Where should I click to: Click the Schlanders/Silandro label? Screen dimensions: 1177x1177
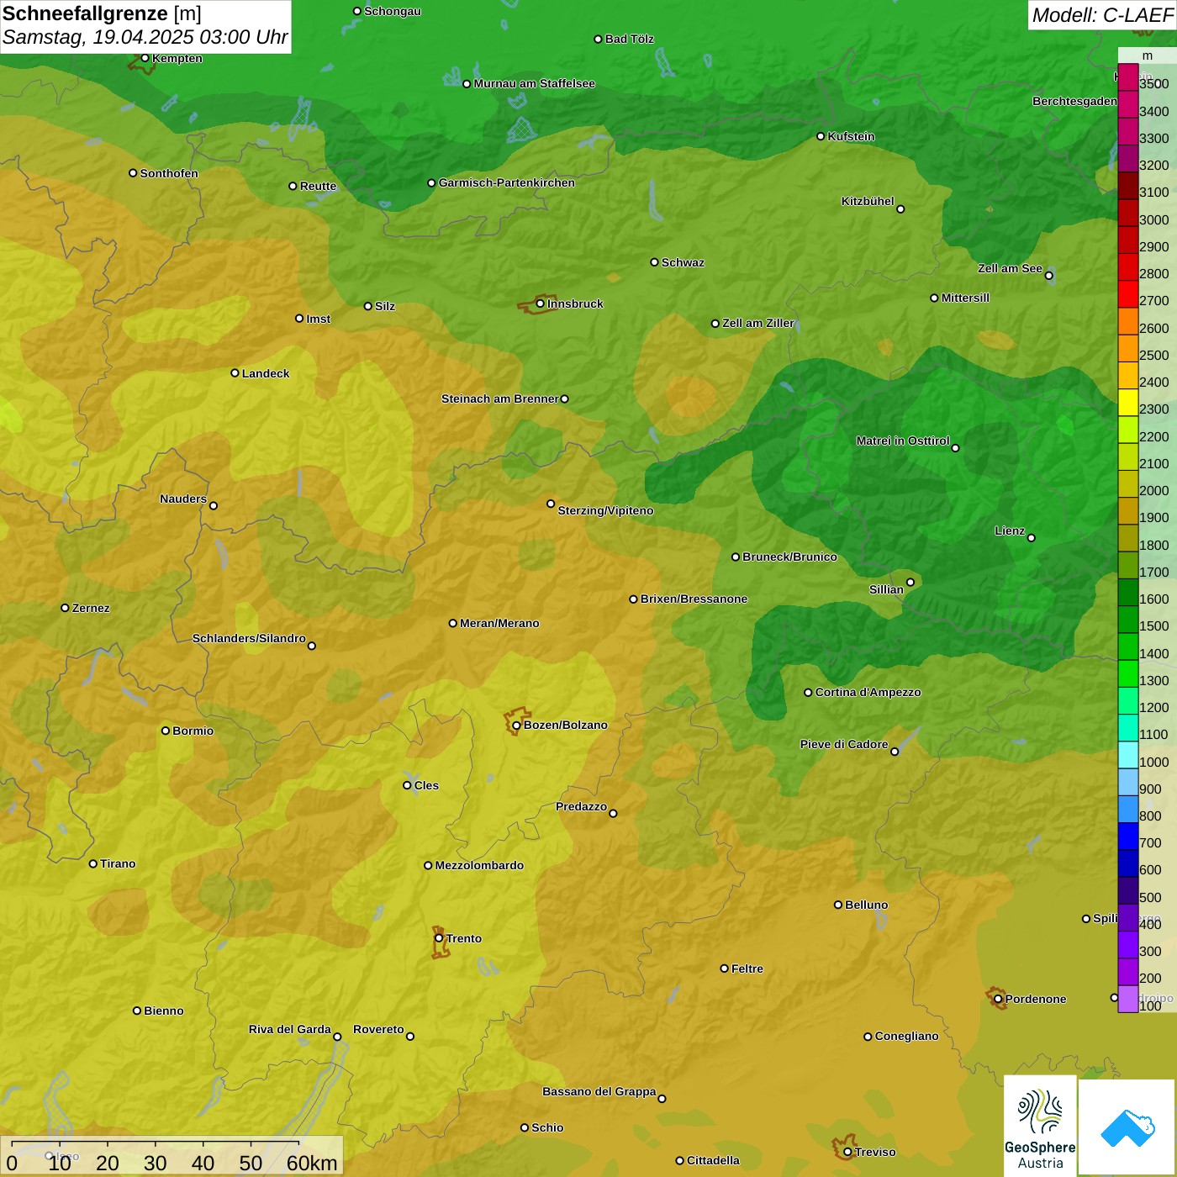tap(249, 638)
